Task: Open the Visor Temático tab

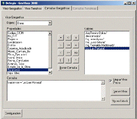Action: pyautogui.click(x=33, y=9)
